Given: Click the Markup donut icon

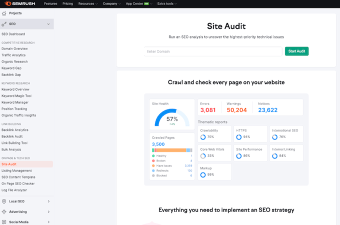Looking at the screenshot, I should (x=203, y=174).
